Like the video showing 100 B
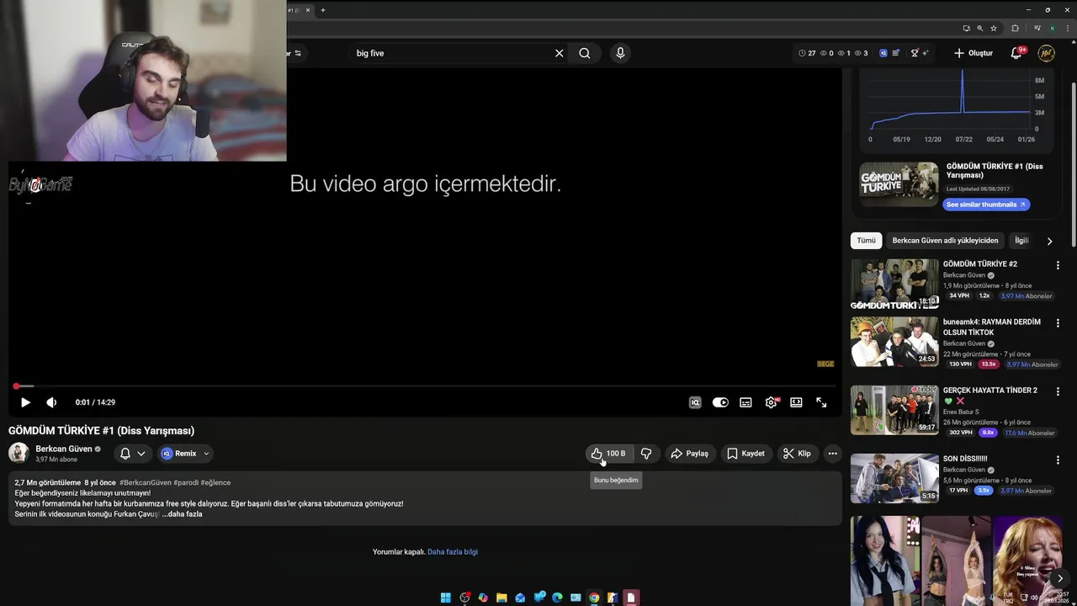This screenshot has width=1077, height=606. point(608,454)
